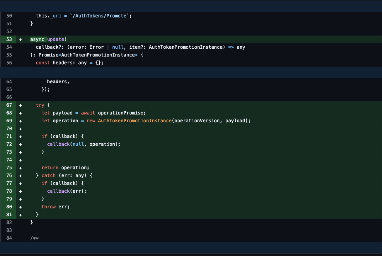Click the plus marker on line 70
382x256 pixels.
coord(20,129)
